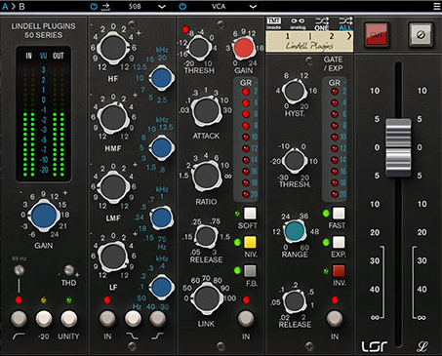Toggle the EQ low shelf shape button

point(133,318)
